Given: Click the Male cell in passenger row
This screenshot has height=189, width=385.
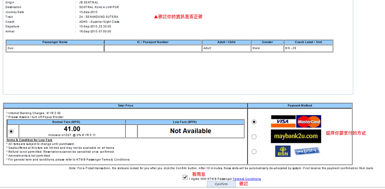Looking at the screenshot, I should (267, 48).
